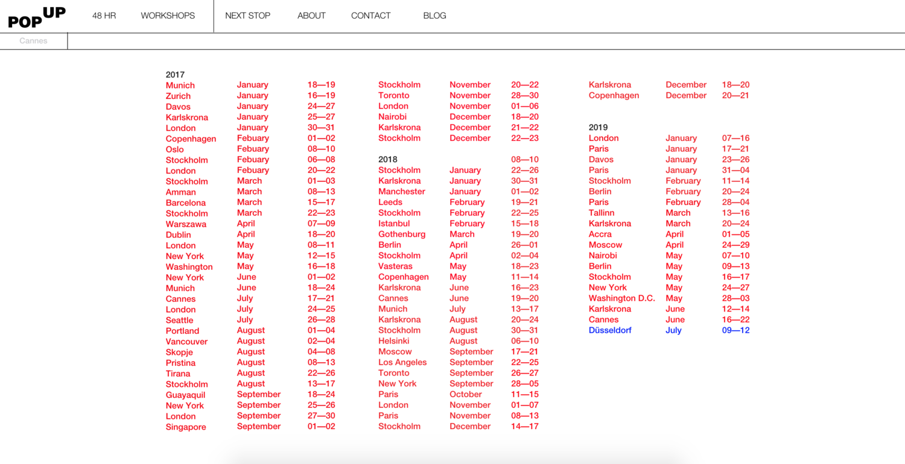Open Washington May 16—18 entry
The image size is (905, 464).
(x=250, y=266)
